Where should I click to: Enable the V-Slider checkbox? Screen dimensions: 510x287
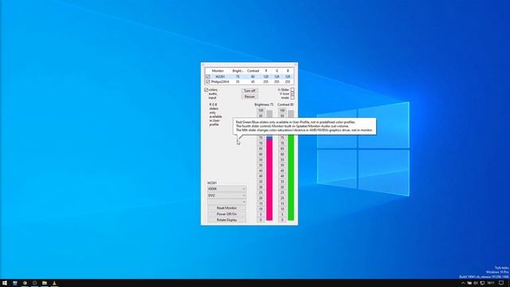(x=292, y=89)
